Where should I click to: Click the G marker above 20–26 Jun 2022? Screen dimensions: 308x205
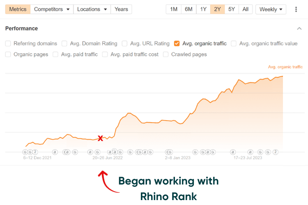coord(97,152)
